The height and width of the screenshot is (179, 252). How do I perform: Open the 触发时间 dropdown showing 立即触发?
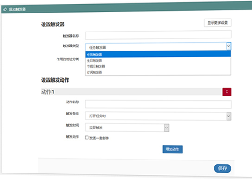127,128
